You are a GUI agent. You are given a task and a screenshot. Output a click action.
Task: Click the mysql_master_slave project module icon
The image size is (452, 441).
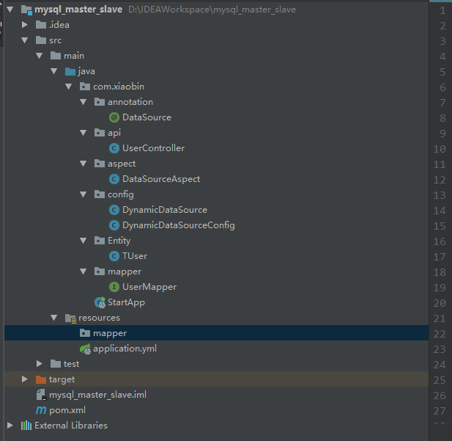pyautogui.click(x=26, y=10)
